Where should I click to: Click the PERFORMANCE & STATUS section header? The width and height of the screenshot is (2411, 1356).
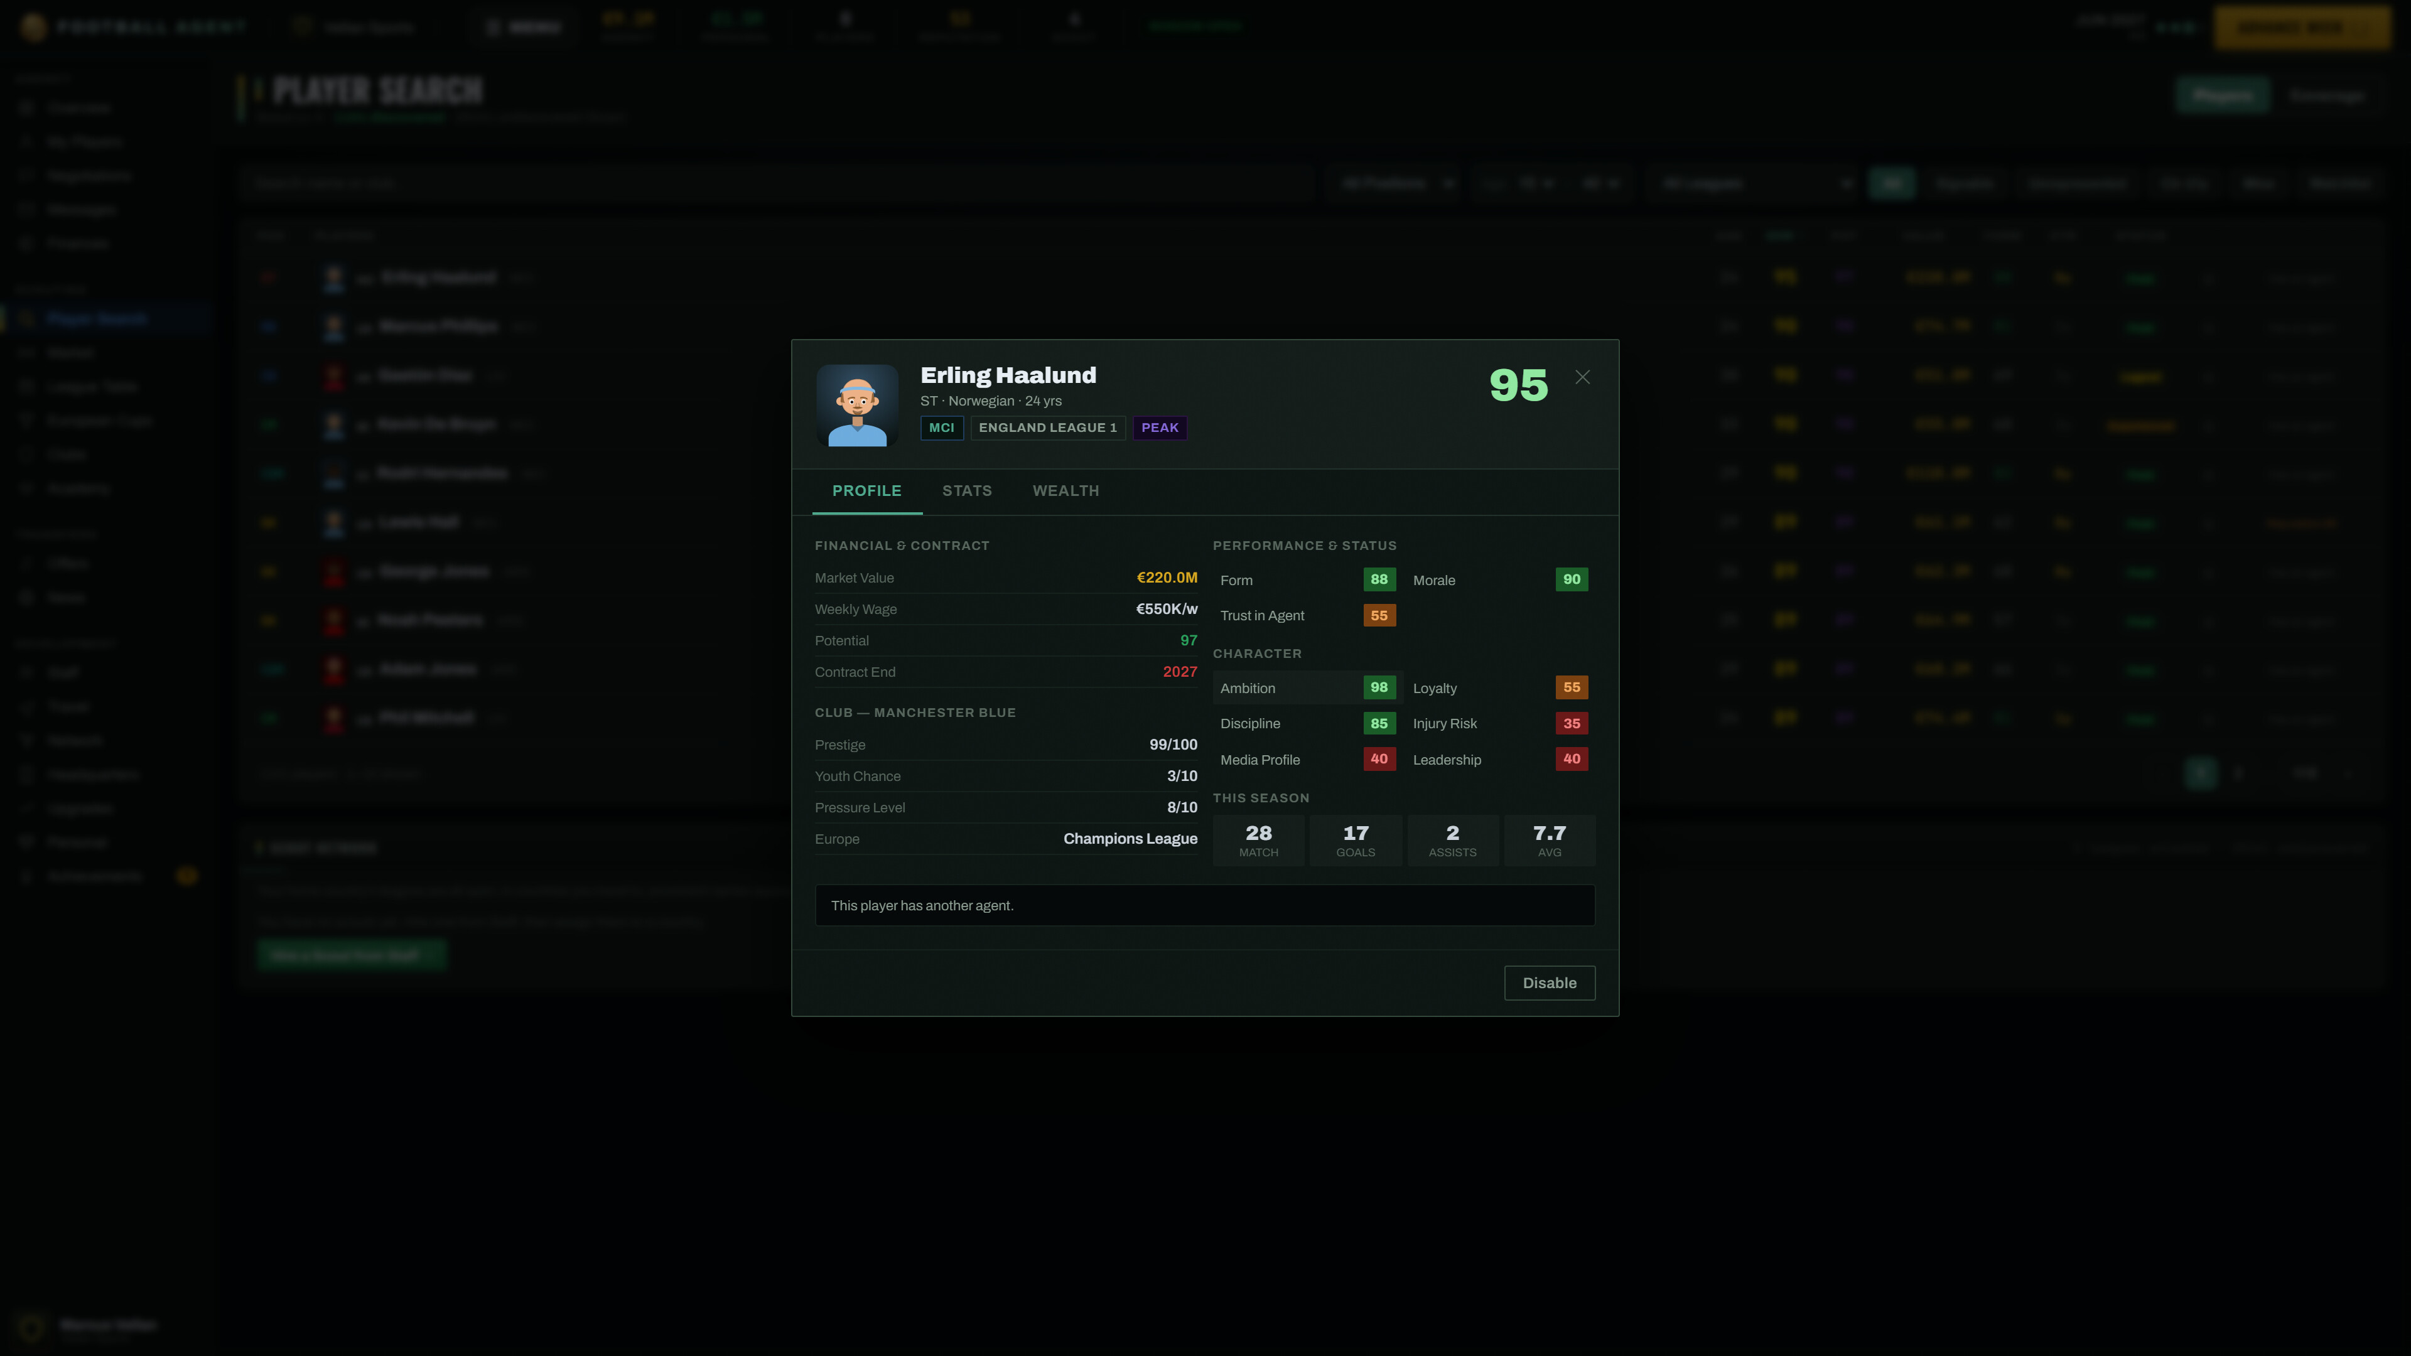click(1304, 546)
